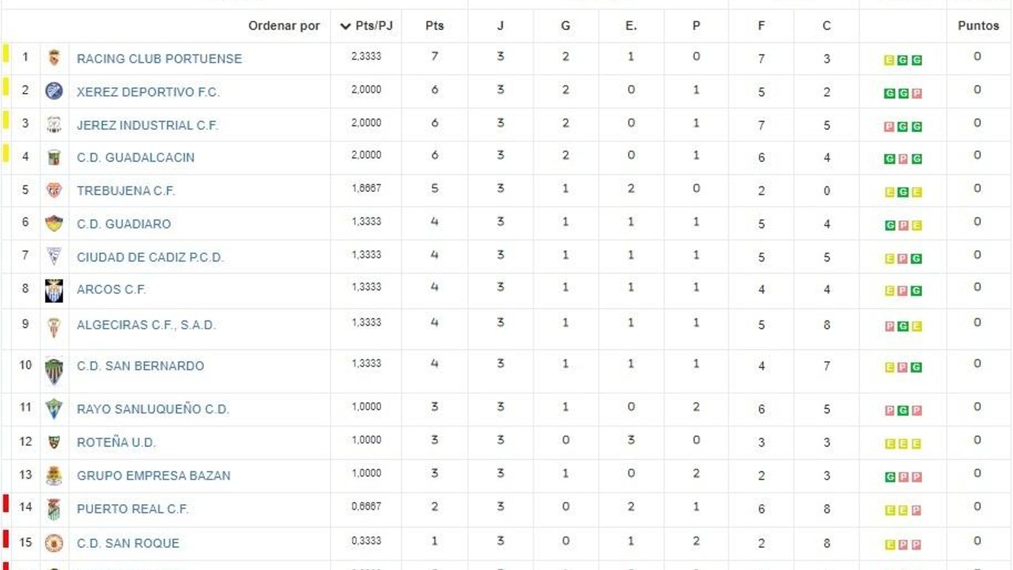Image resolution: width=1013 pixels, height=570 pixels.
Task: Open the Grupo Empresa Bazan team link
Action: tap(153, 476)
